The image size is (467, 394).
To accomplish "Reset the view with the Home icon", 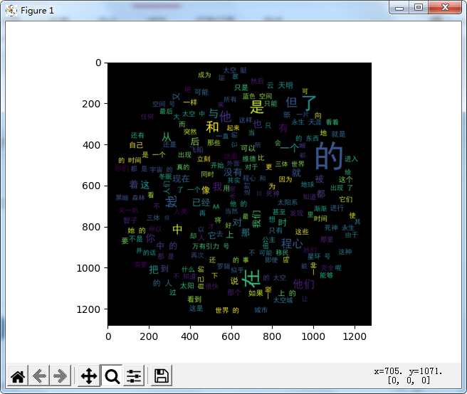I will [x=18, y=376].
